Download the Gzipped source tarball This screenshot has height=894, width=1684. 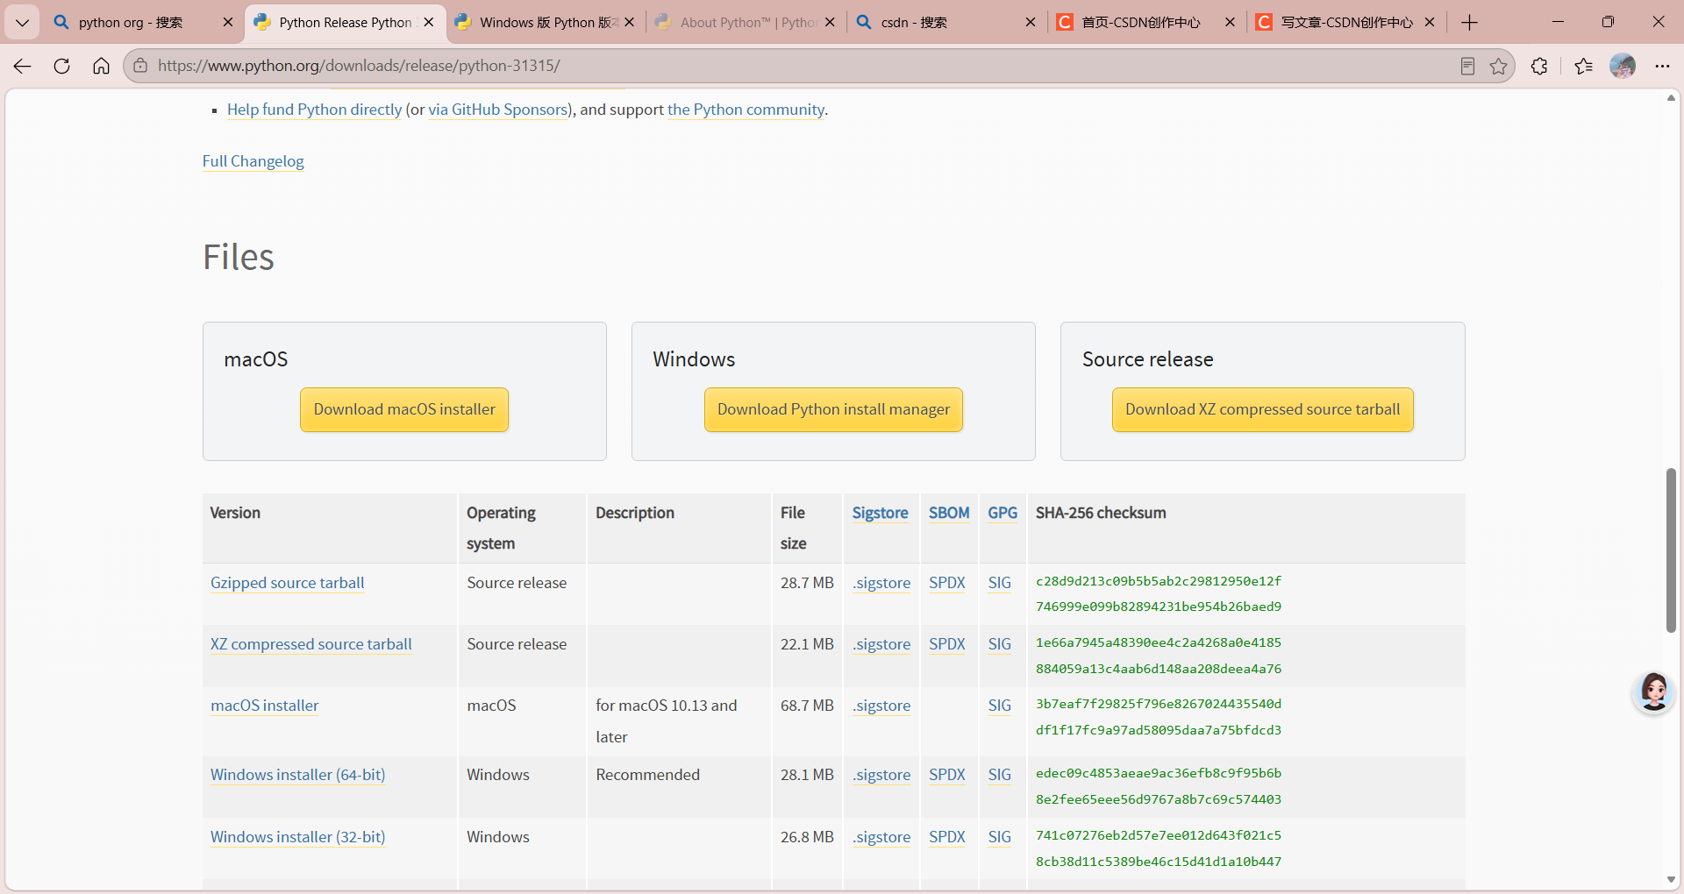click(287, 583)
